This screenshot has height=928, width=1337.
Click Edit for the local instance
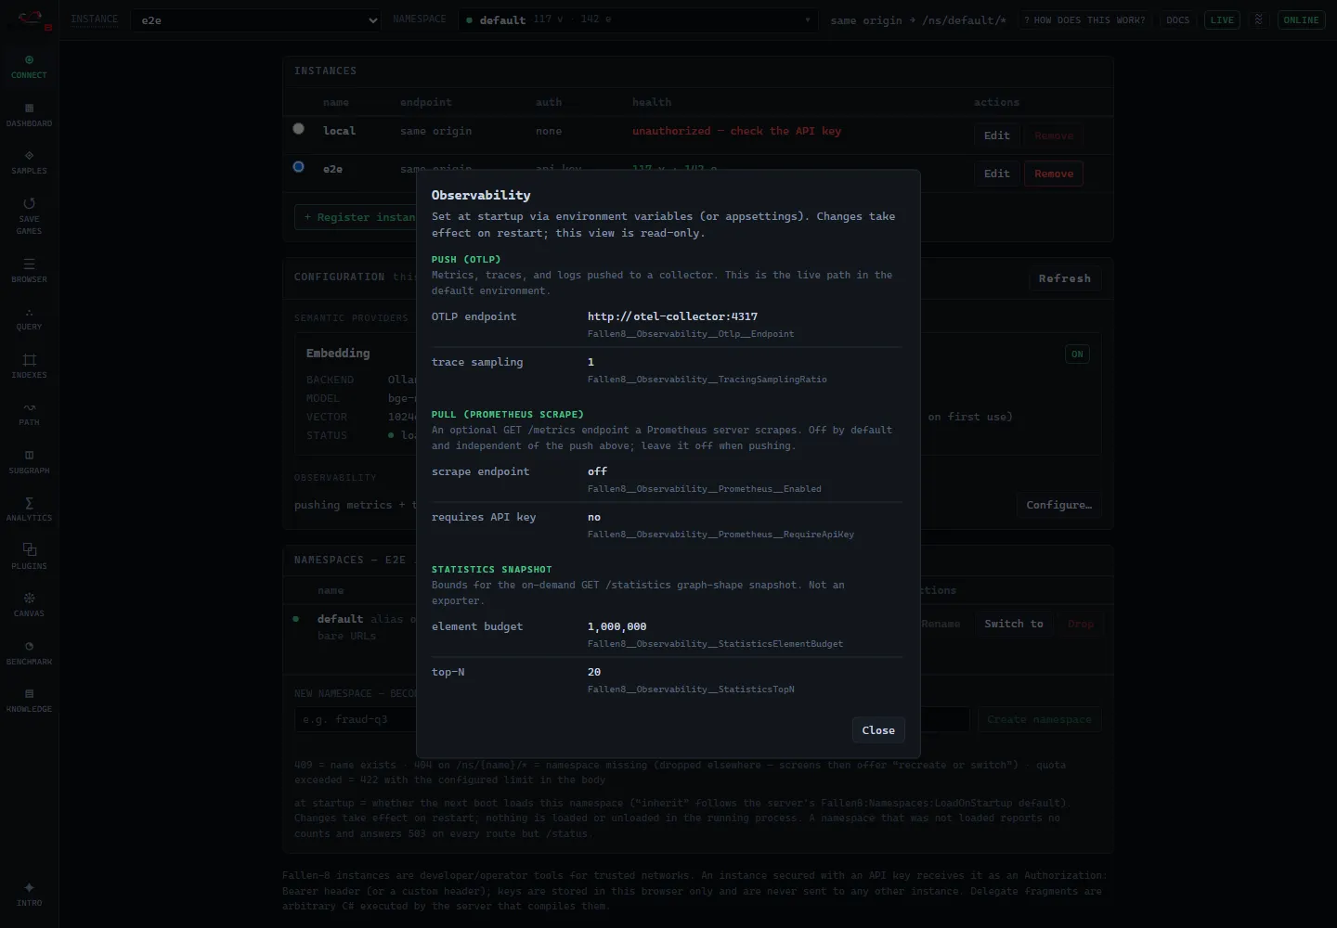tap(996, 135)
